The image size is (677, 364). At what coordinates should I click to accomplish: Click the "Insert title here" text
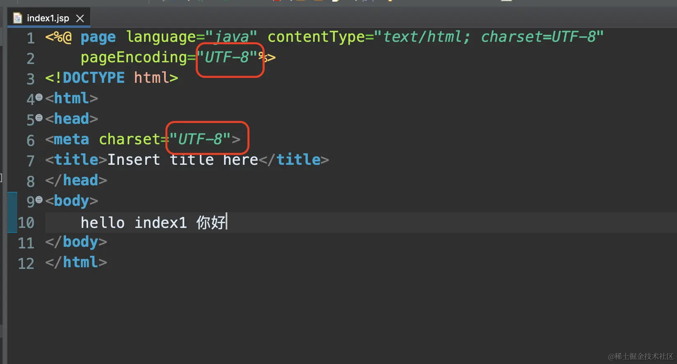point(183,160)
